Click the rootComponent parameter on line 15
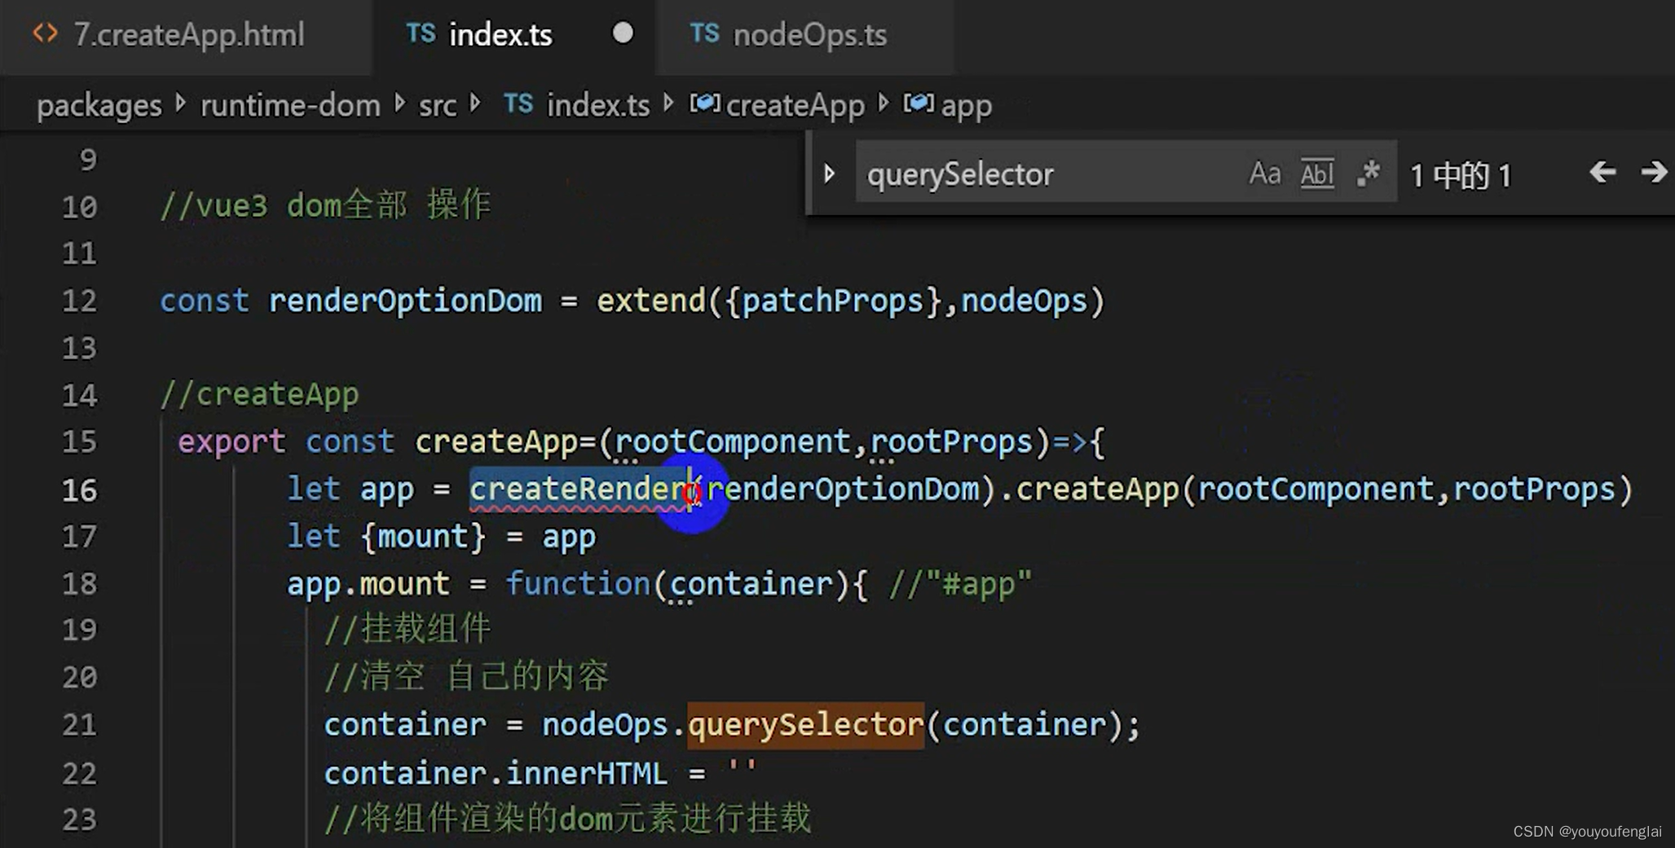 point(733,442)
